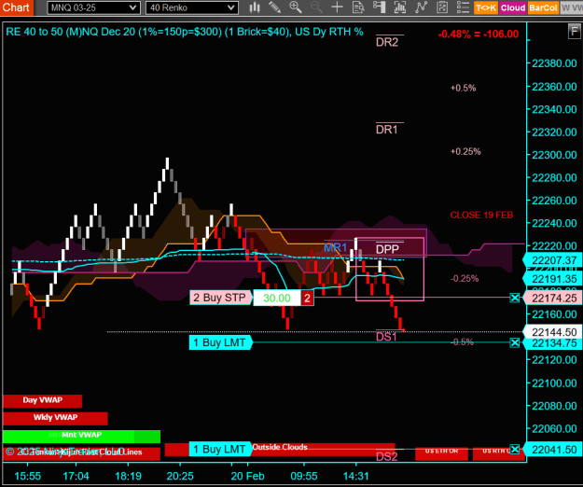Click the 22300.00 price axis label
The height and width of the screenshot is (487, 583).
click(x=554, y=155)
